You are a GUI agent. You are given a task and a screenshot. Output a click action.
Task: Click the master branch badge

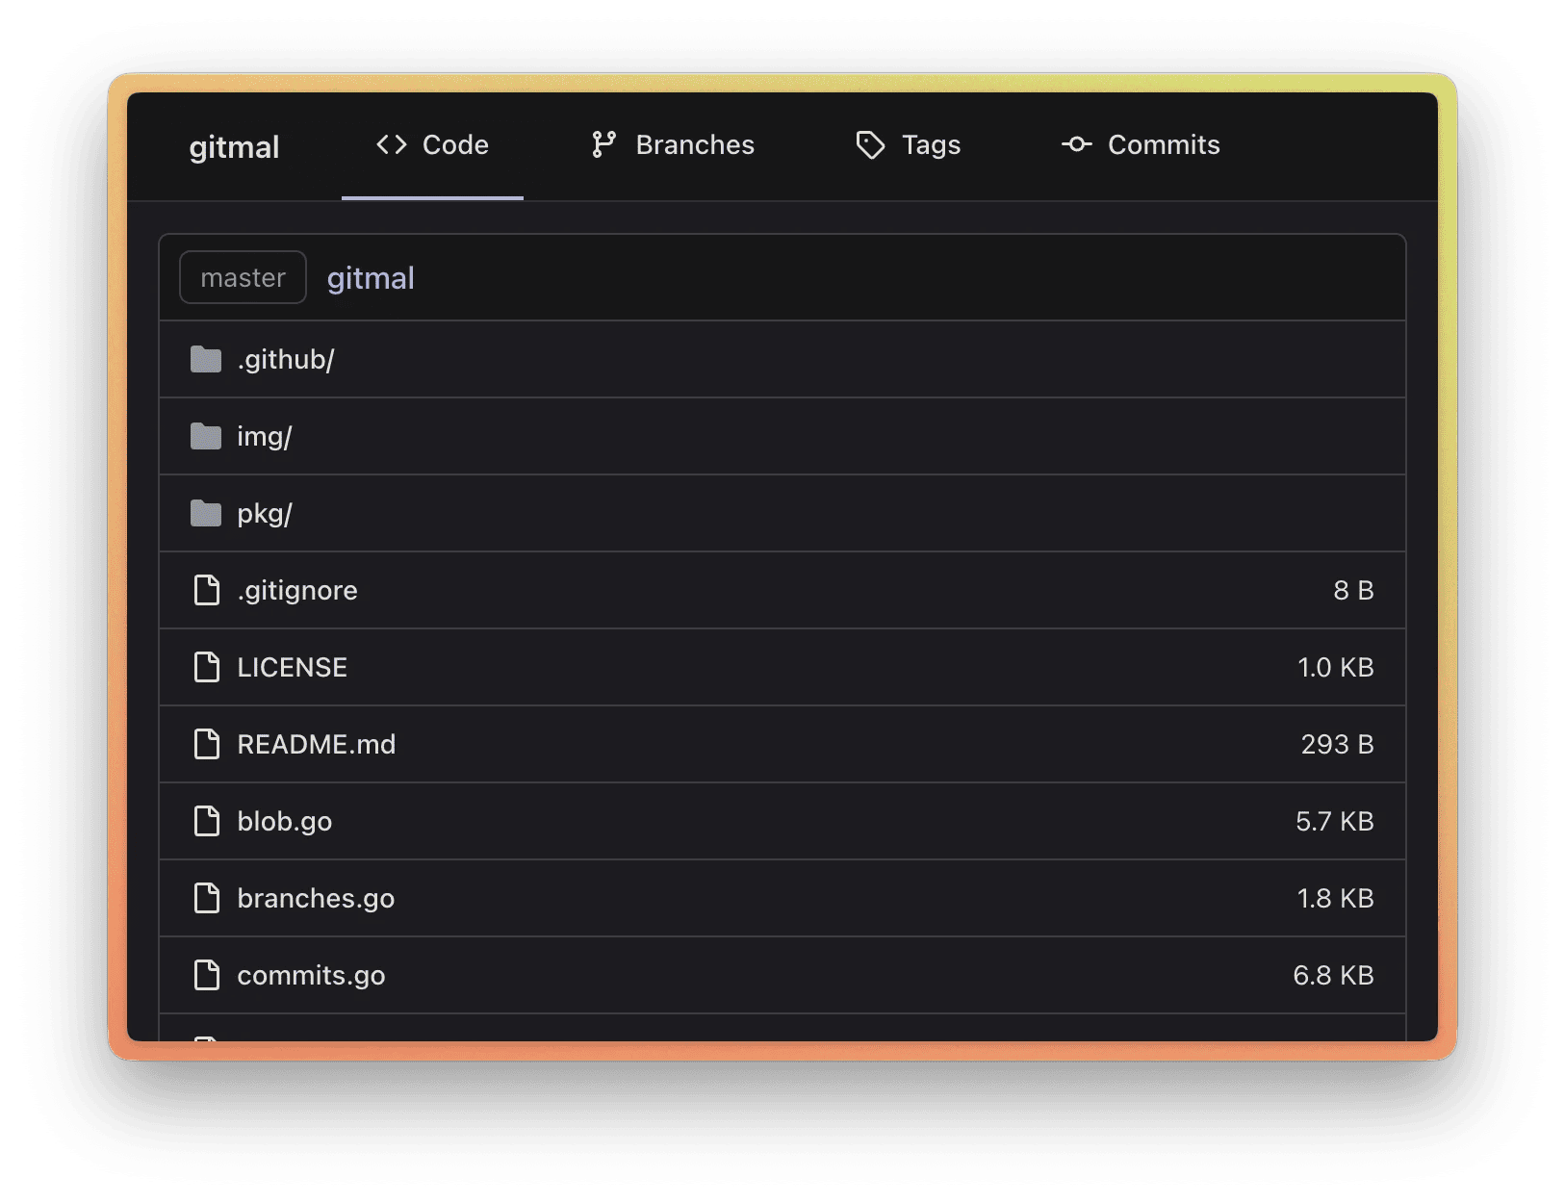243,277
